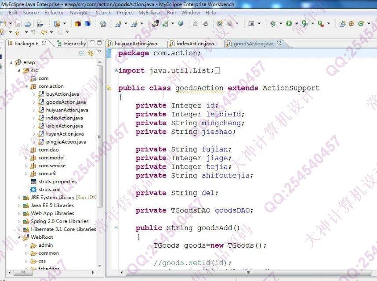This screenshot has width=377, height=281.
Task: Click the Collapse All icon in Package Explorer
Action: click(x=82, y=53)
